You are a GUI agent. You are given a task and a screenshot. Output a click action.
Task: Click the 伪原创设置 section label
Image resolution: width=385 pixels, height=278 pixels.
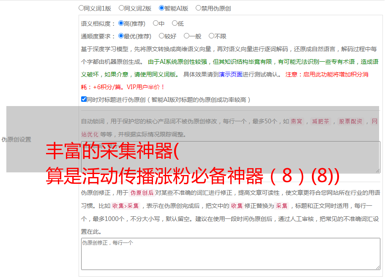click(16, 139)
